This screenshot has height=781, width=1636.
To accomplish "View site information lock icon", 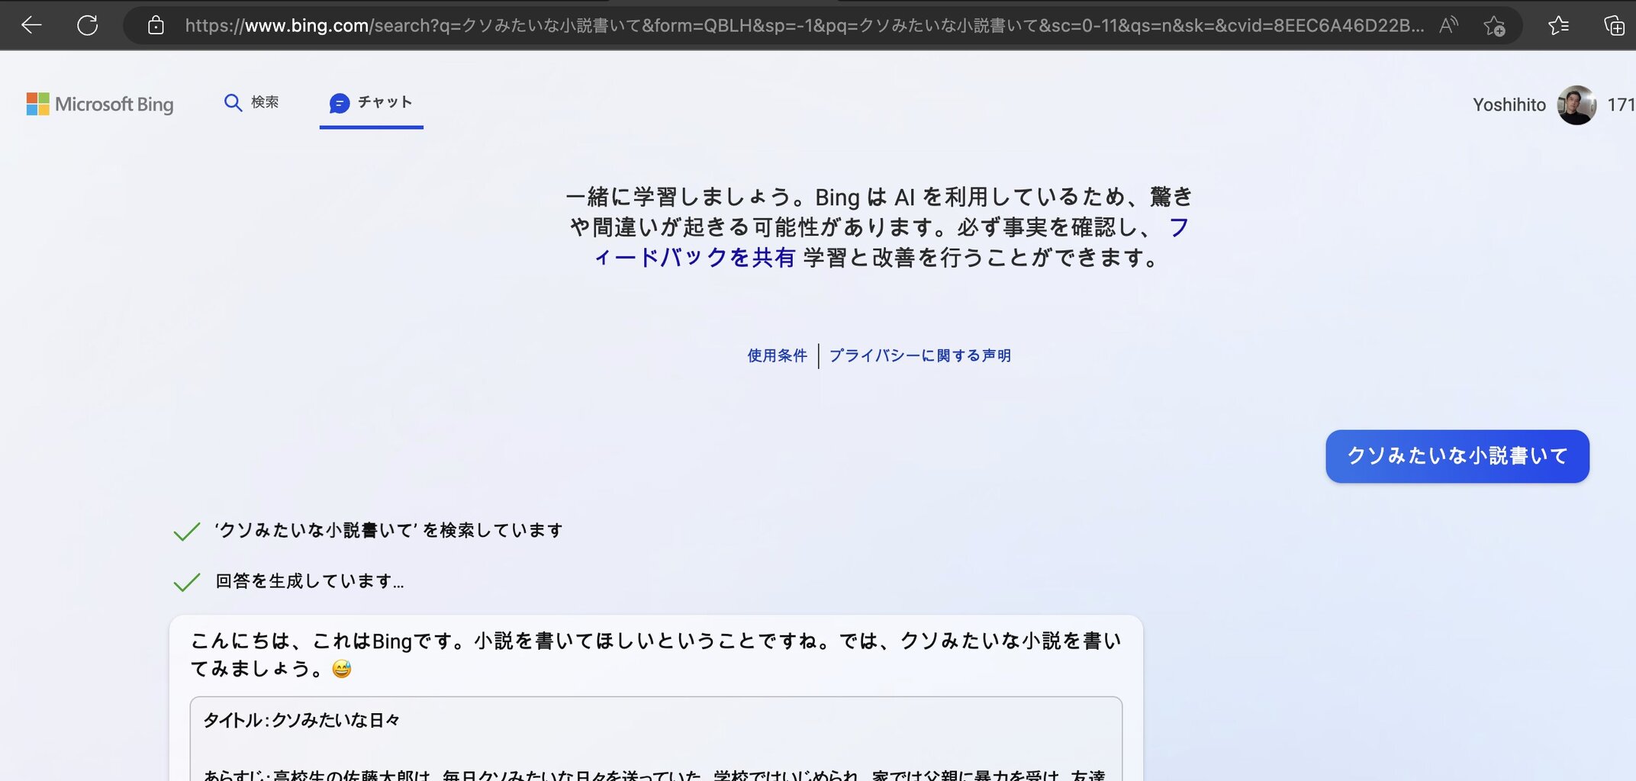I will click(x=156, y=25).
